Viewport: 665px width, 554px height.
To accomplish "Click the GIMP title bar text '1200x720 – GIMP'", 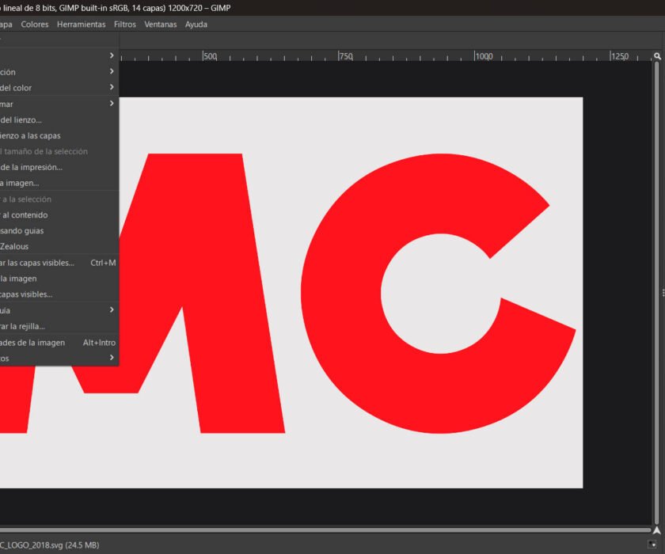I will click(x=199, y=8).
